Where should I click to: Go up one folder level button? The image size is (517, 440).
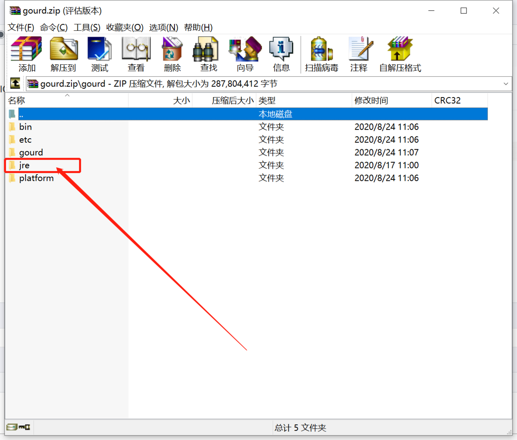click(15, 83)
